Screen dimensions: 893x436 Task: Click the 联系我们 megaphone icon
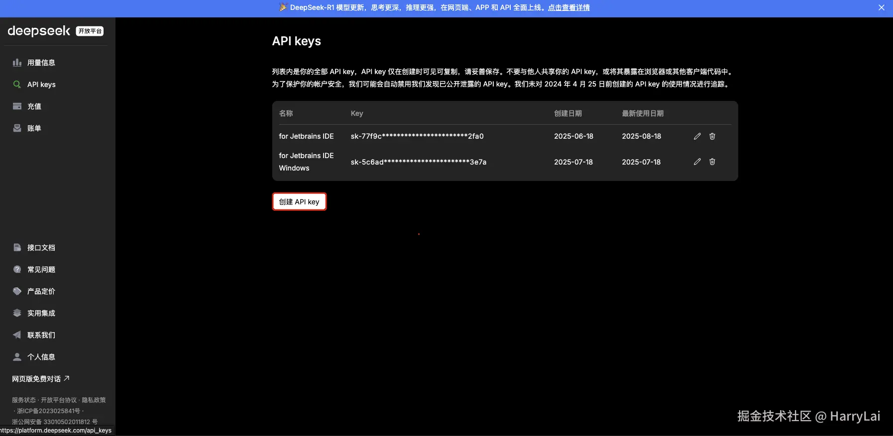(17, 335)
